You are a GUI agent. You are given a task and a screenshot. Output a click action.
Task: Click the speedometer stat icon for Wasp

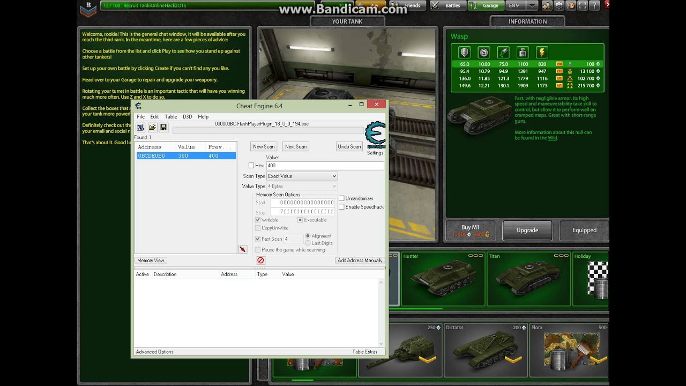(x=484, y=53)
